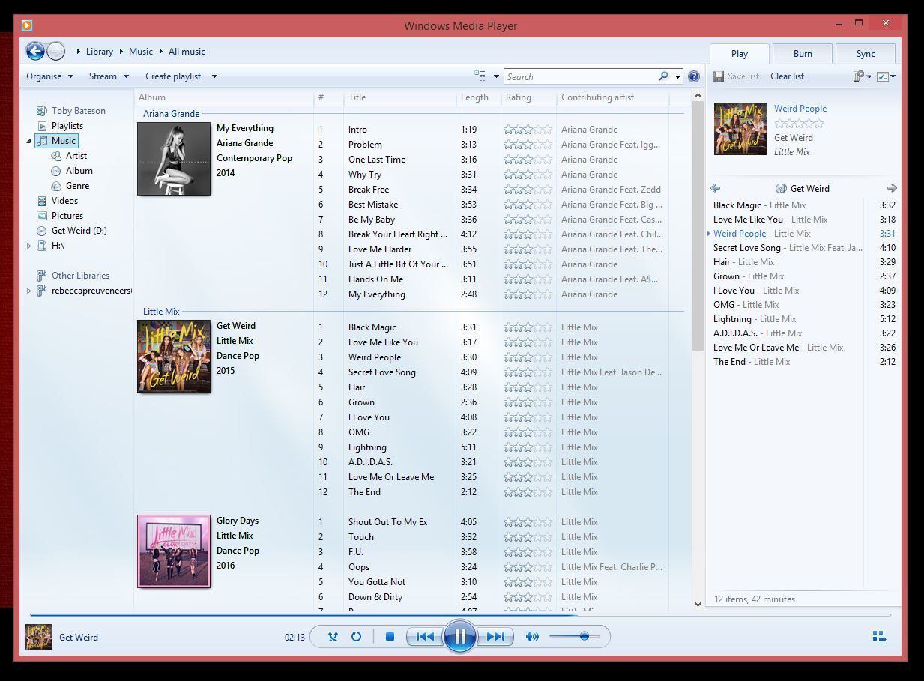Enable shuffle playback

pyautogui.click(x=333, y=636)
